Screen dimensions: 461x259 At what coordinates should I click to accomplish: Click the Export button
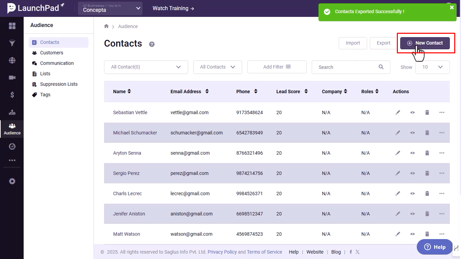[x=384, y=43]
